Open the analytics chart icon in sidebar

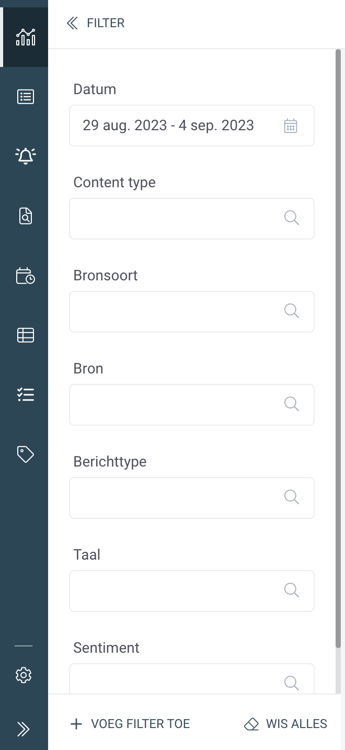tap(25, 37)
